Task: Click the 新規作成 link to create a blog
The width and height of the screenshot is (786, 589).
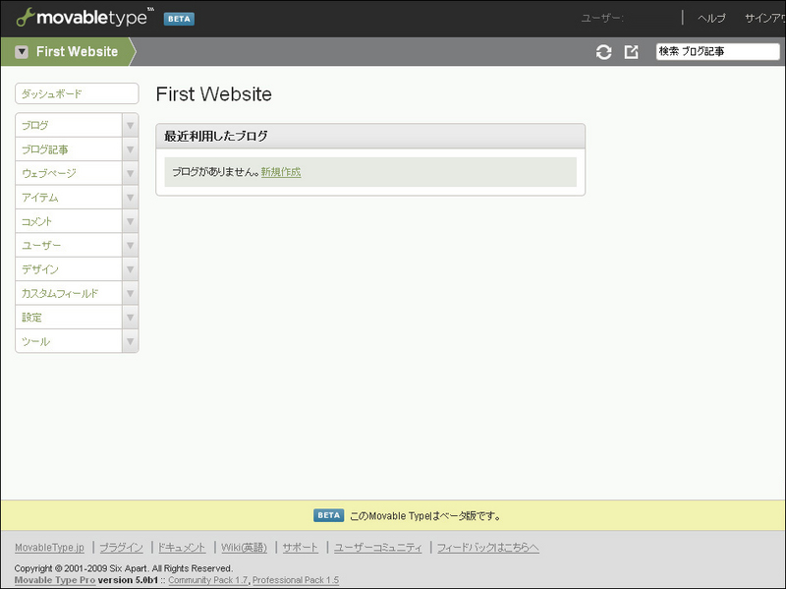Action: coord(281,172)
